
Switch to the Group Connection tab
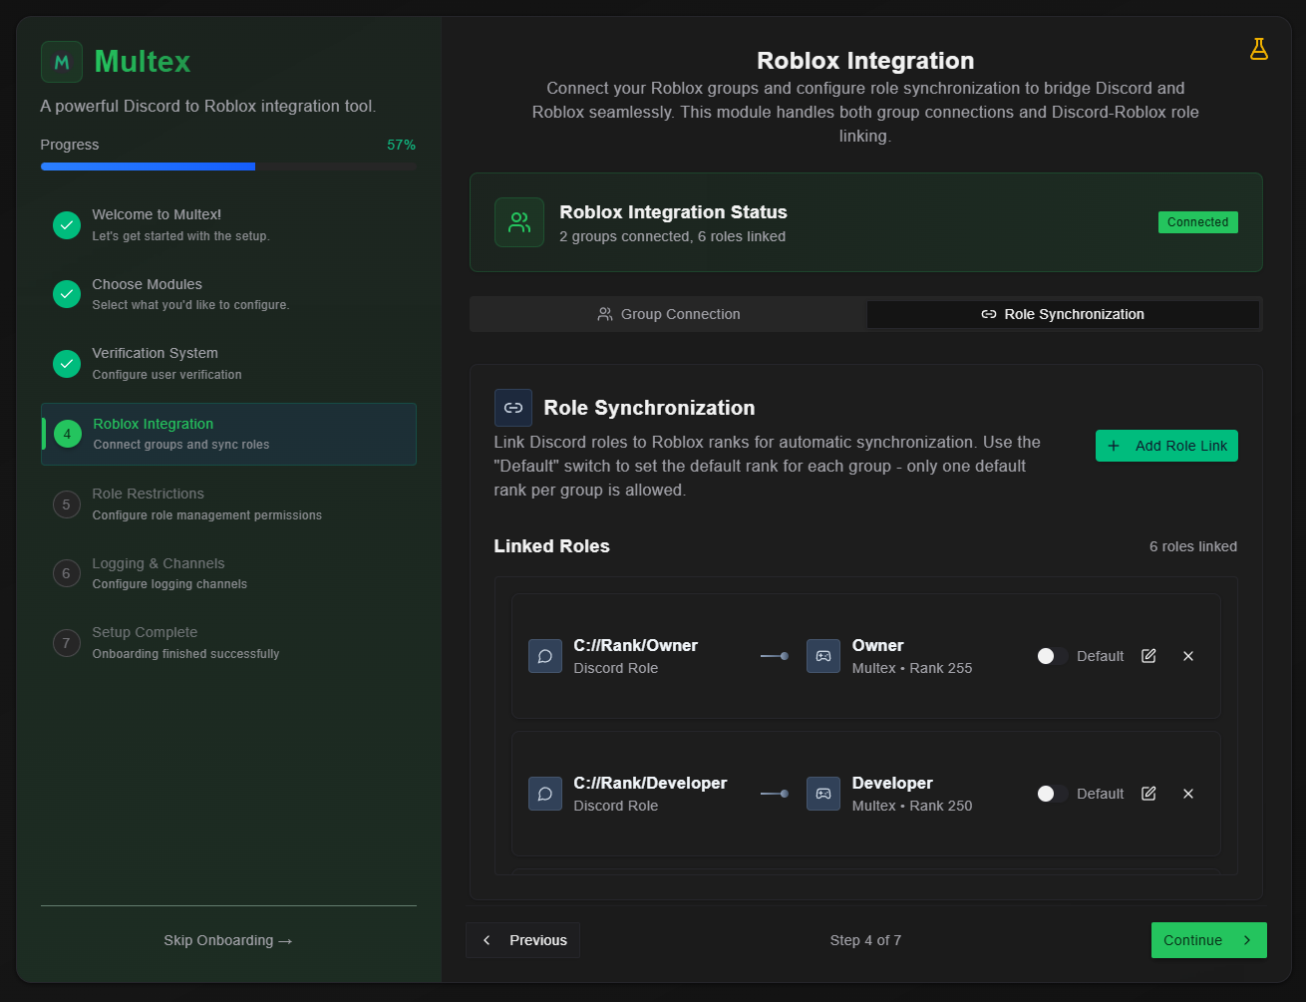[669, 314]
